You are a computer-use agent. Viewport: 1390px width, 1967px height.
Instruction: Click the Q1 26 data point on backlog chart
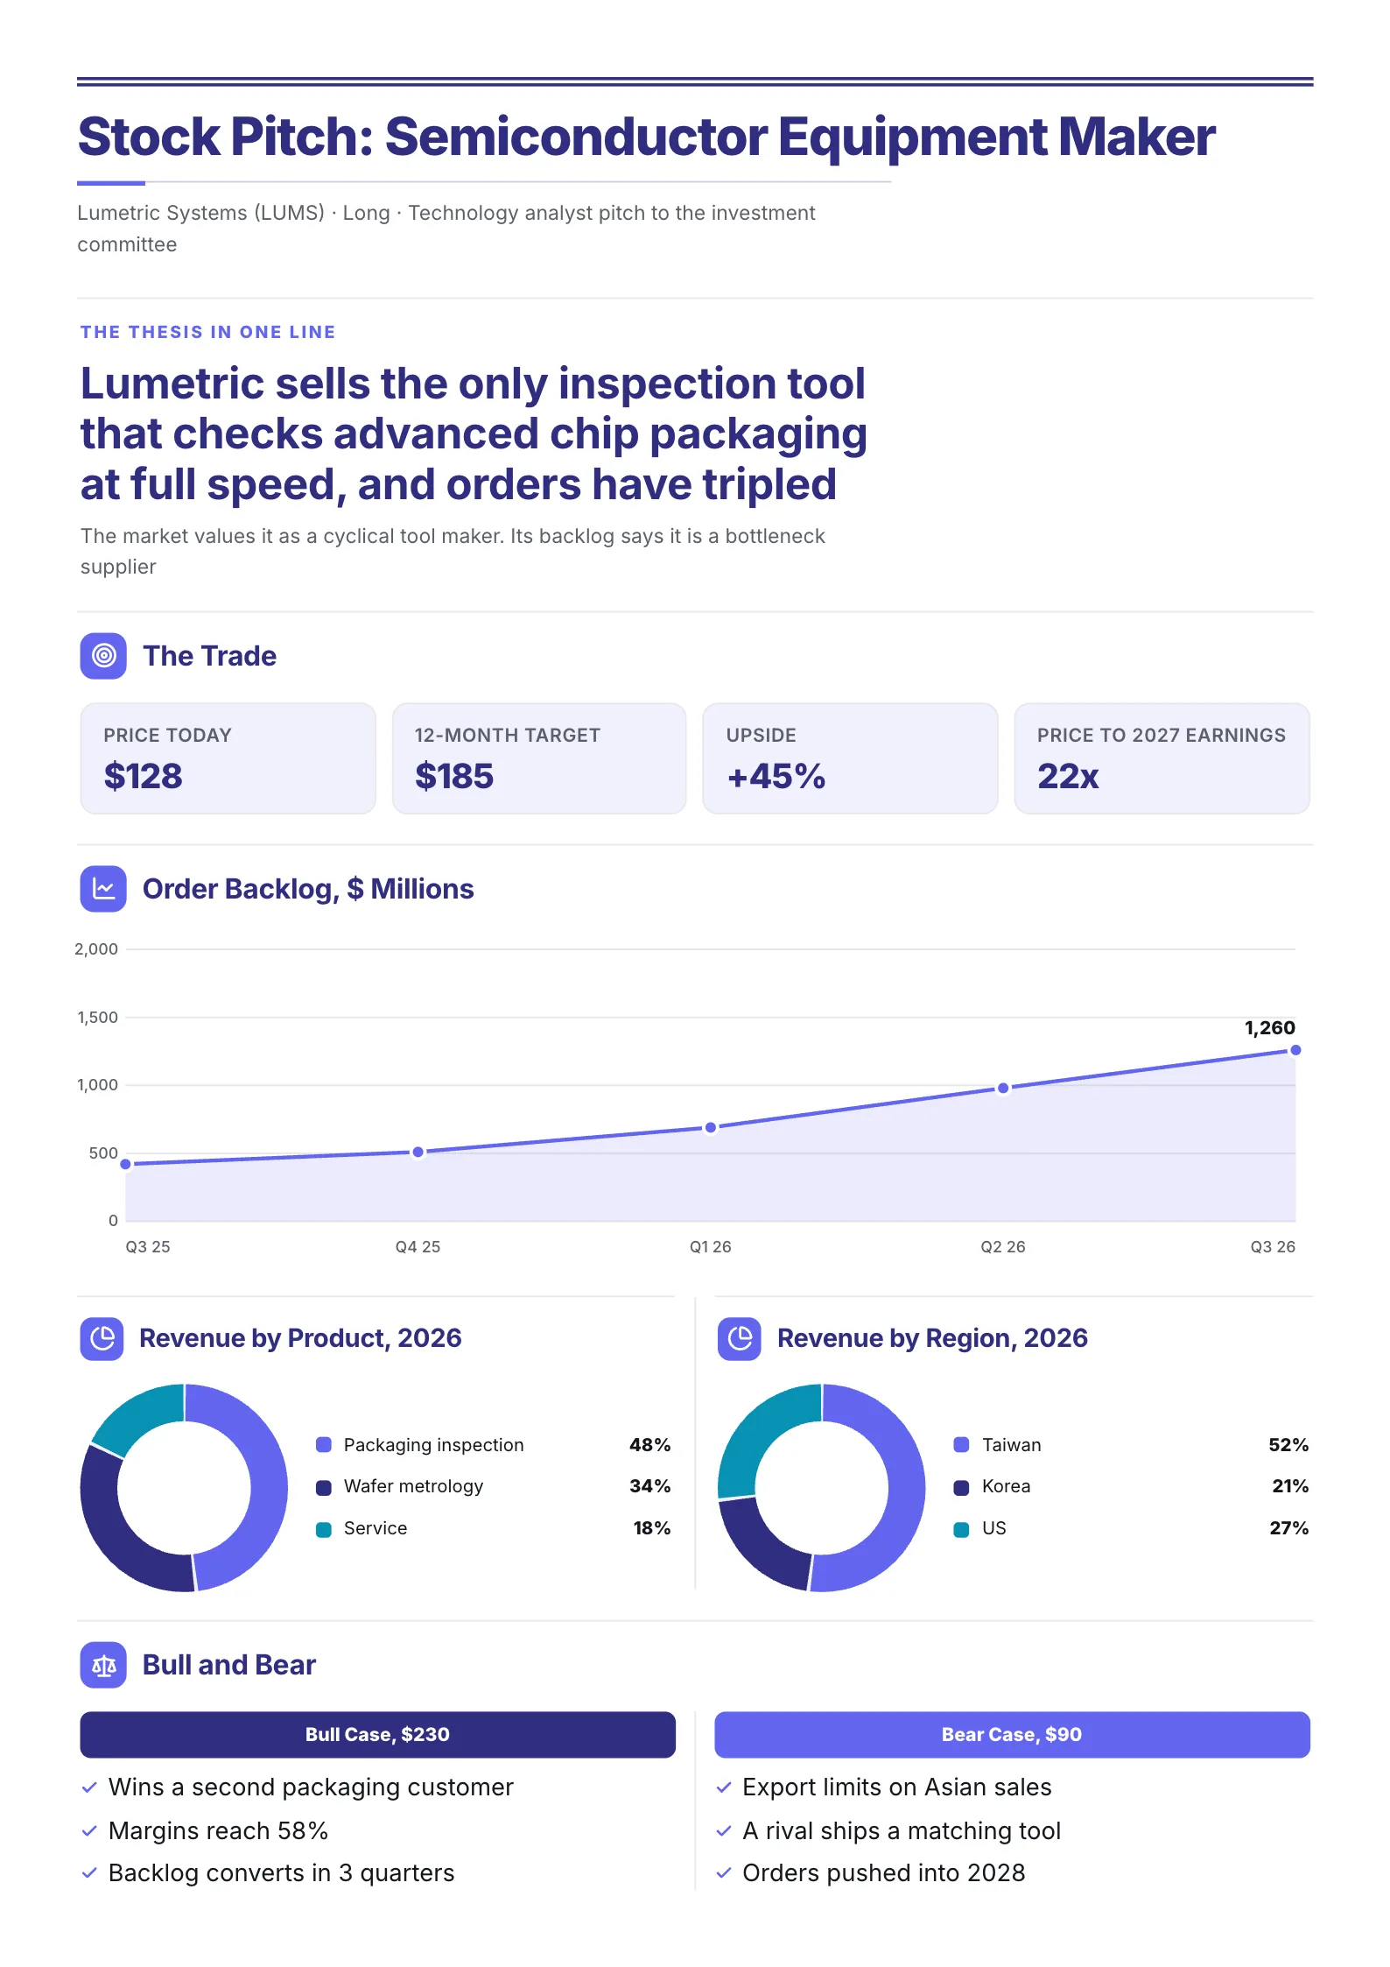pyautogui.click(x=711, y=1127)
